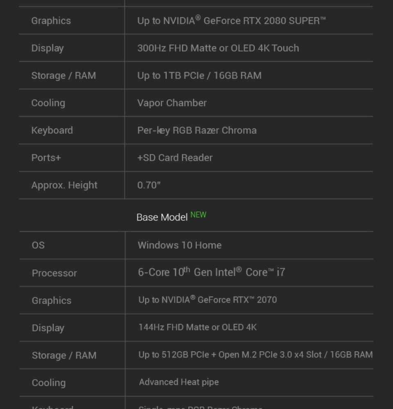Click the 0.70″ height value

pyautogui.click(x=149, y=185)
